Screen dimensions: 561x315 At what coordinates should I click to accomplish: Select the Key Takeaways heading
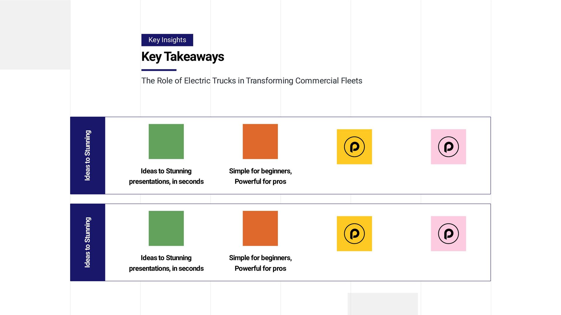(x=183, y=57)
